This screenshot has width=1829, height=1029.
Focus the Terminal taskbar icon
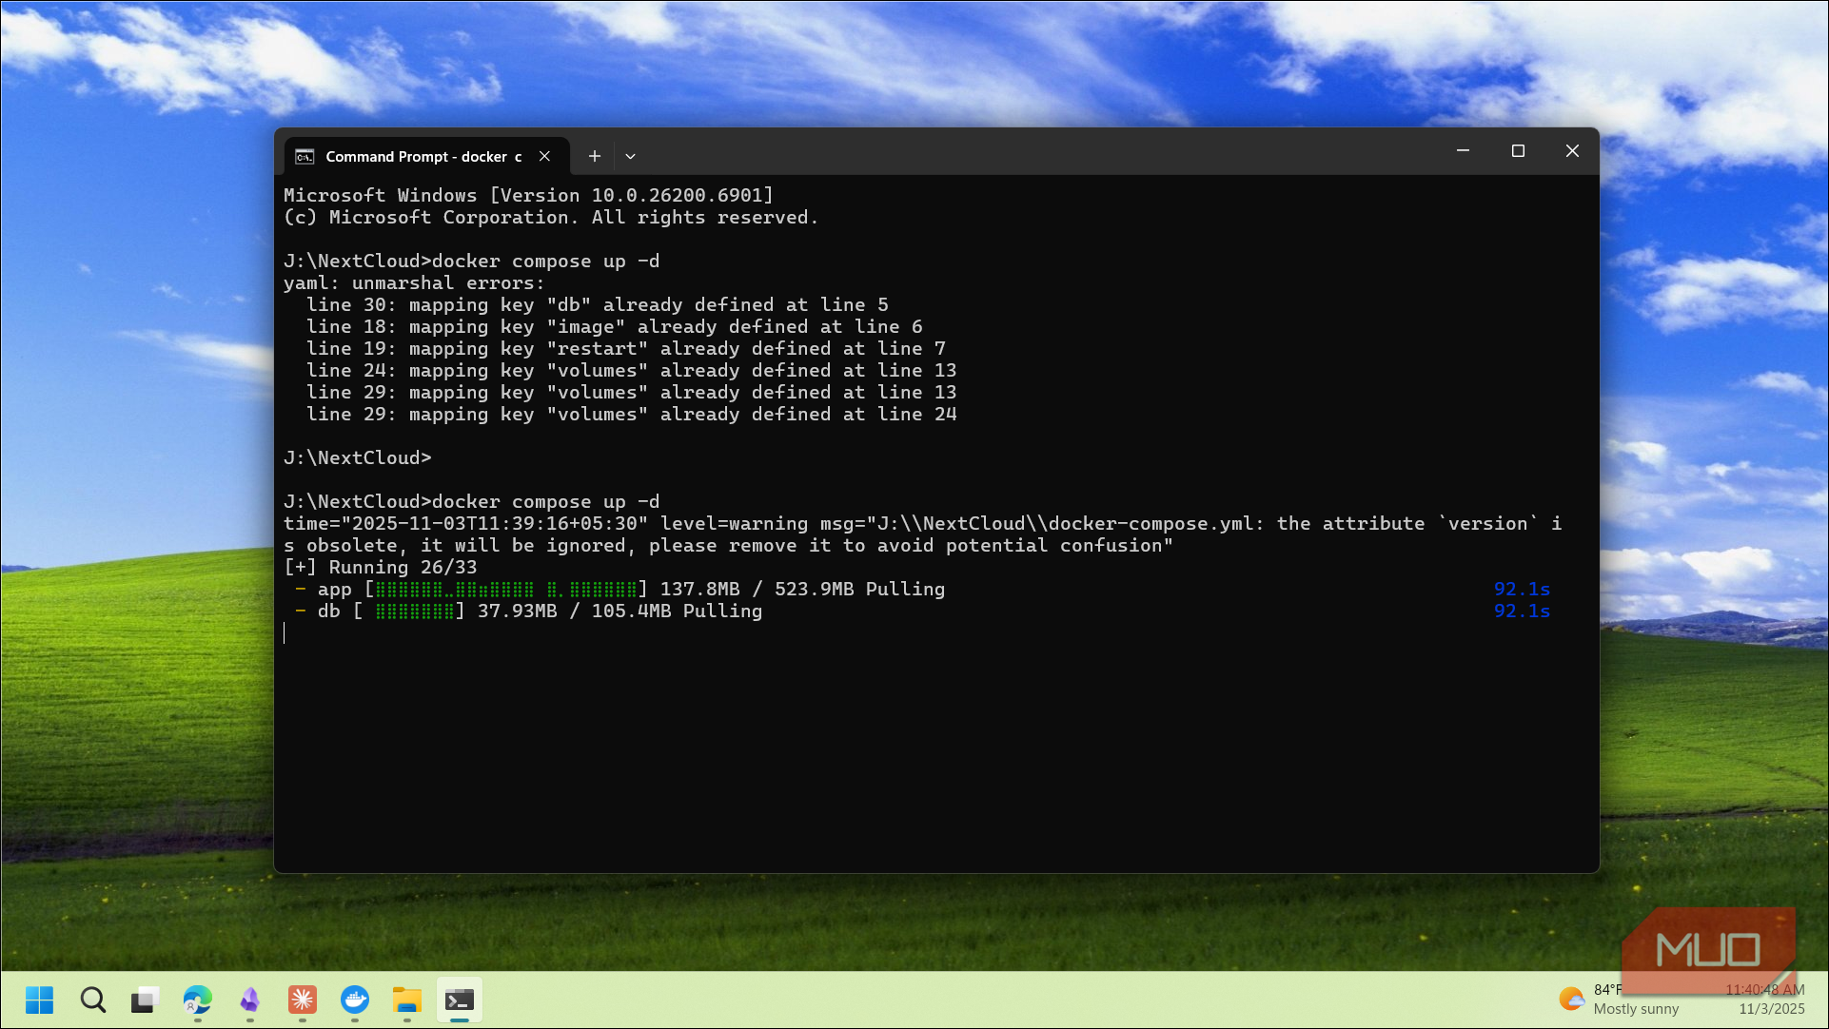[459, 1000]
